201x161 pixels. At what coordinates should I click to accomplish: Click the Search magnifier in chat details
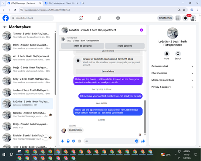[178, 54]
